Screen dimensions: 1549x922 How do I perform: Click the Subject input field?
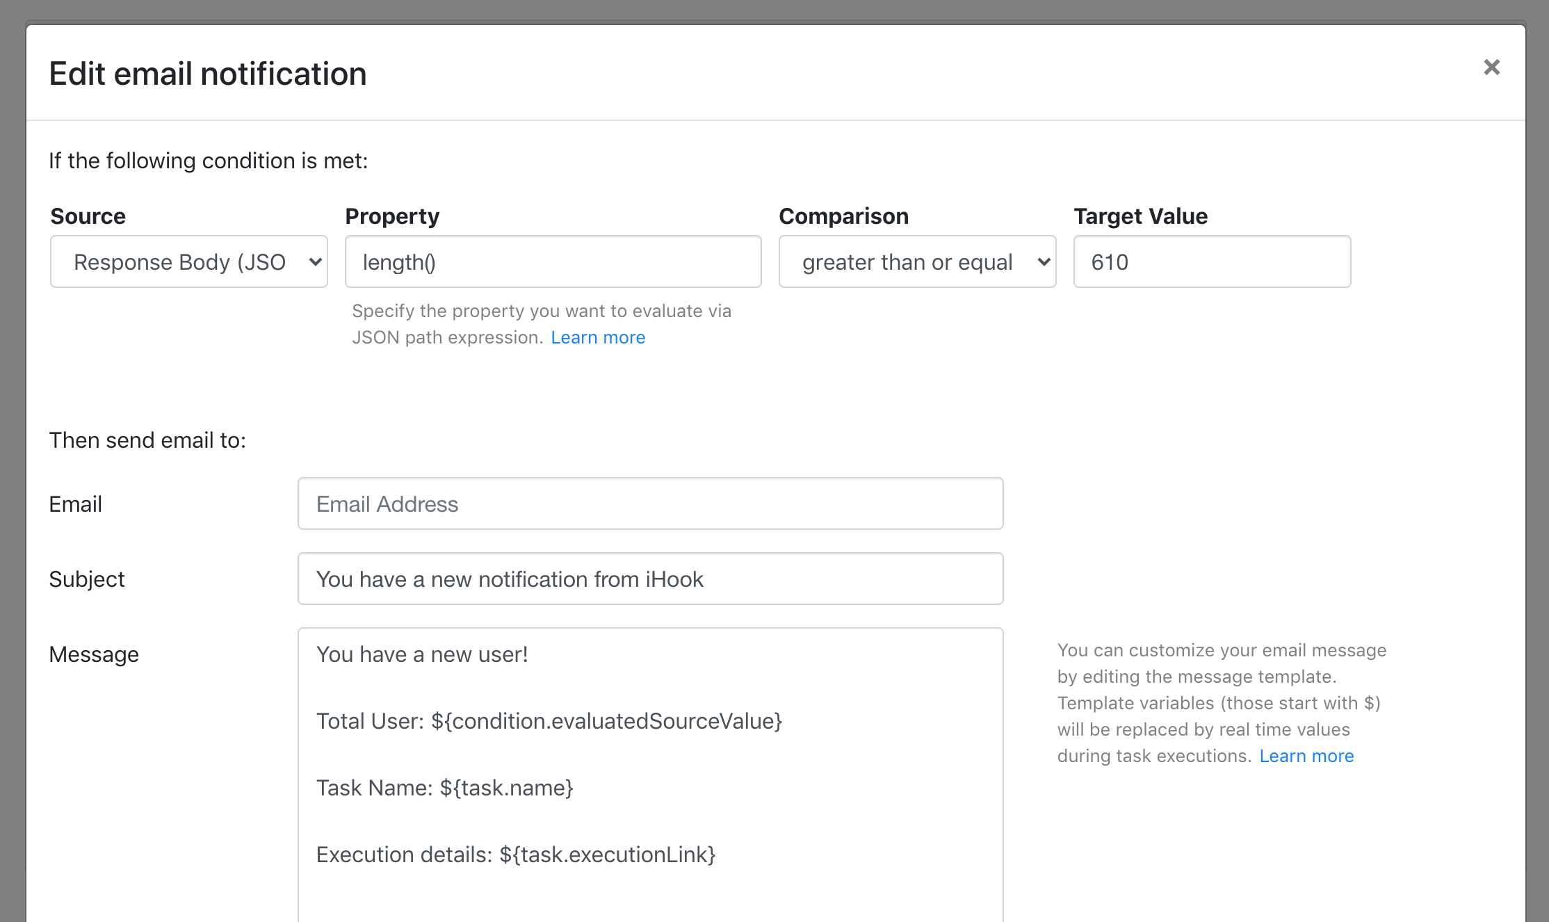651,579
